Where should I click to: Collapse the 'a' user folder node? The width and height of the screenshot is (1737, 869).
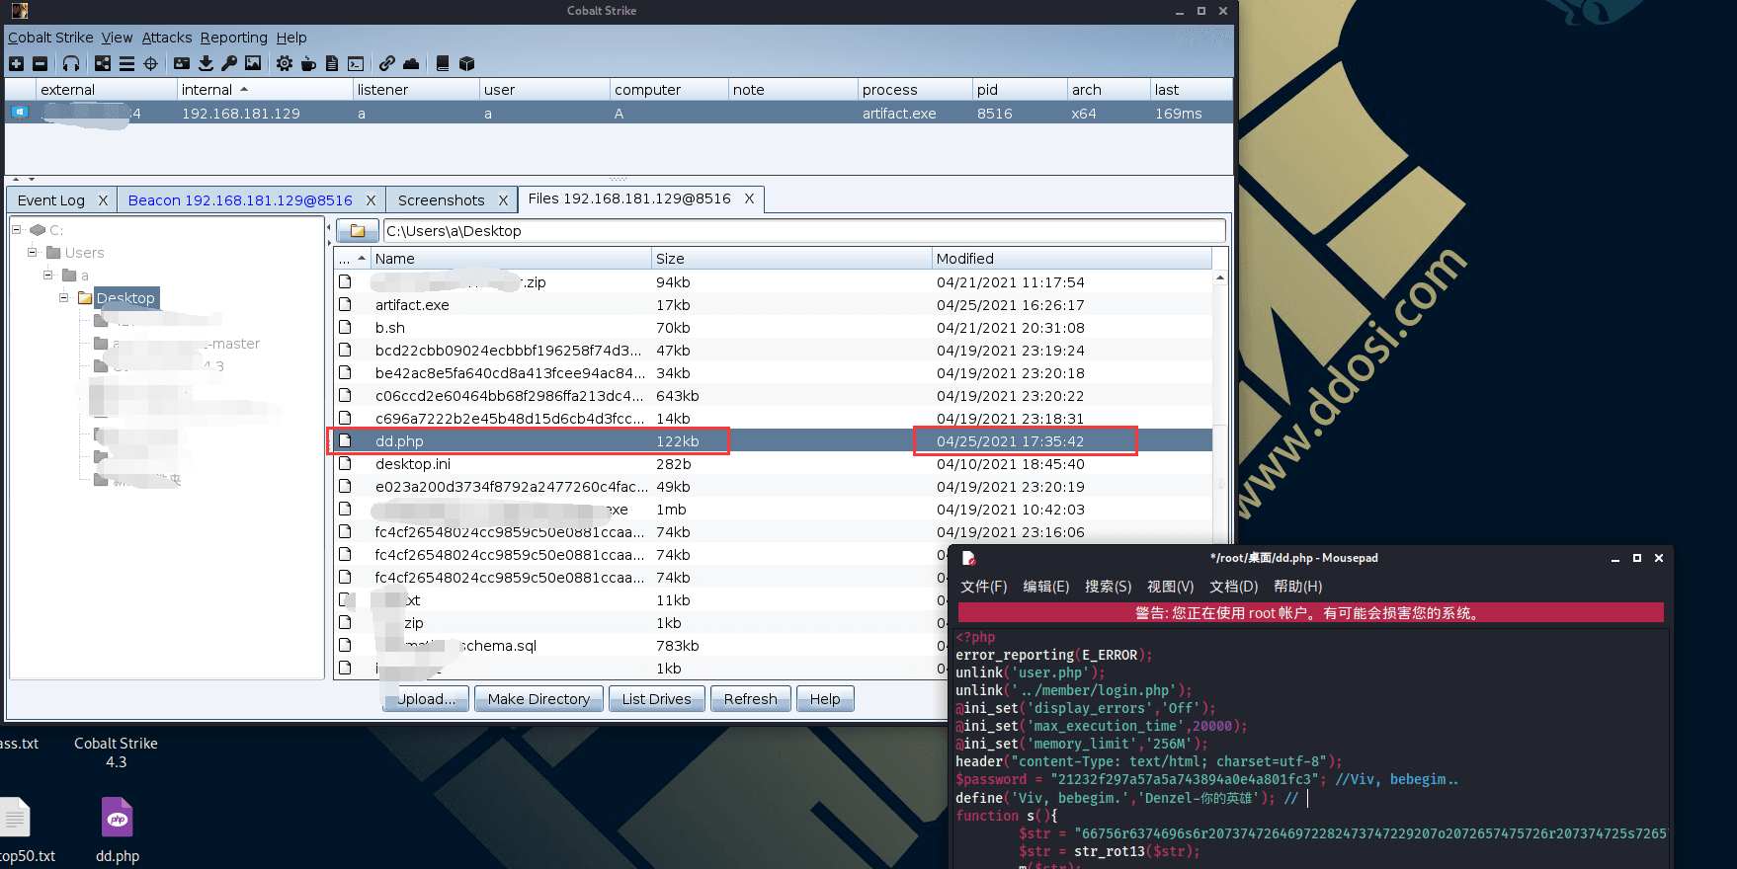48,275
